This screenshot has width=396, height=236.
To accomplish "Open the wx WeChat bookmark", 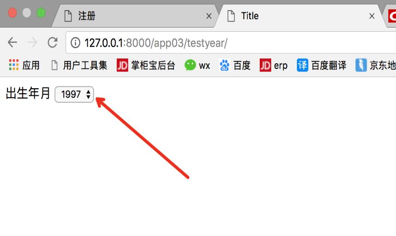I will click(197, 65).
